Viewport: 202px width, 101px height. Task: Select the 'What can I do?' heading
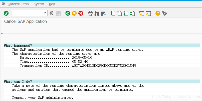point(18,81)
